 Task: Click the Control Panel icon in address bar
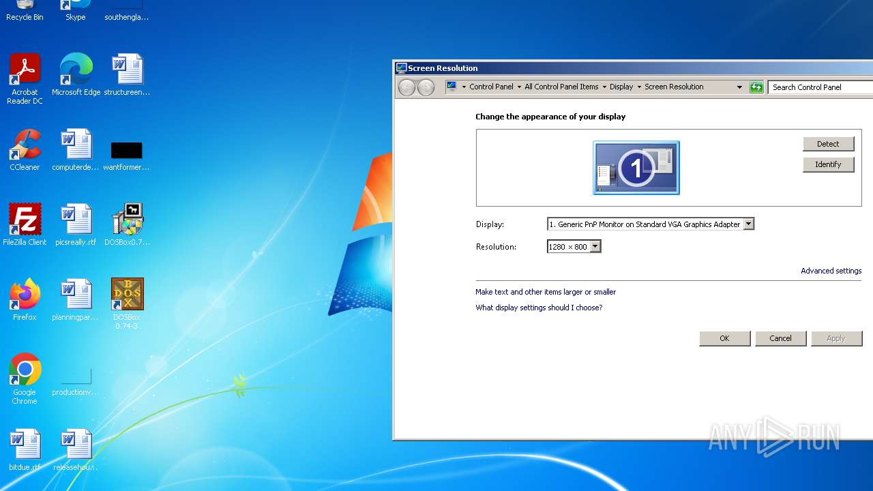coord(452,87)
